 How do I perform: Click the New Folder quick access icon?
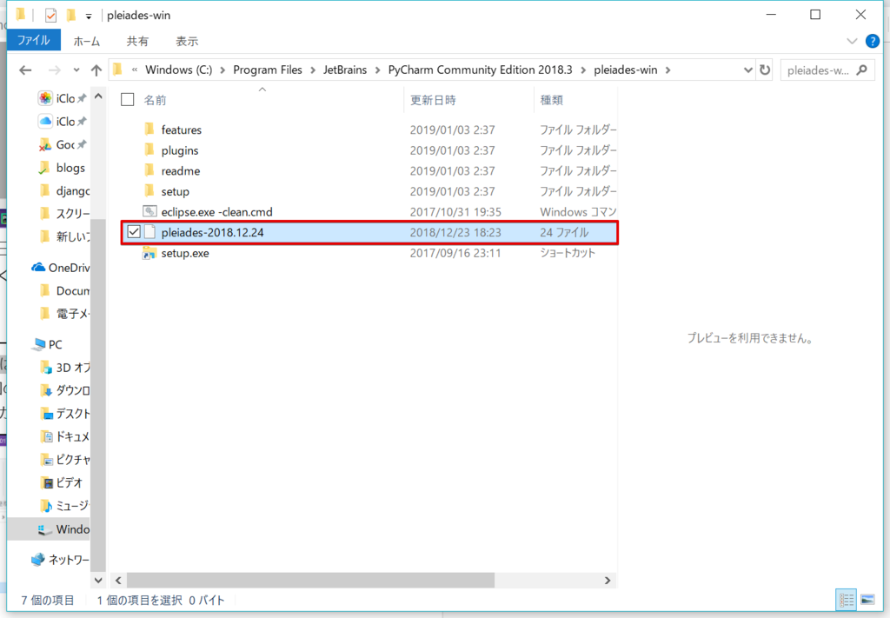click(x=71, y=16)
